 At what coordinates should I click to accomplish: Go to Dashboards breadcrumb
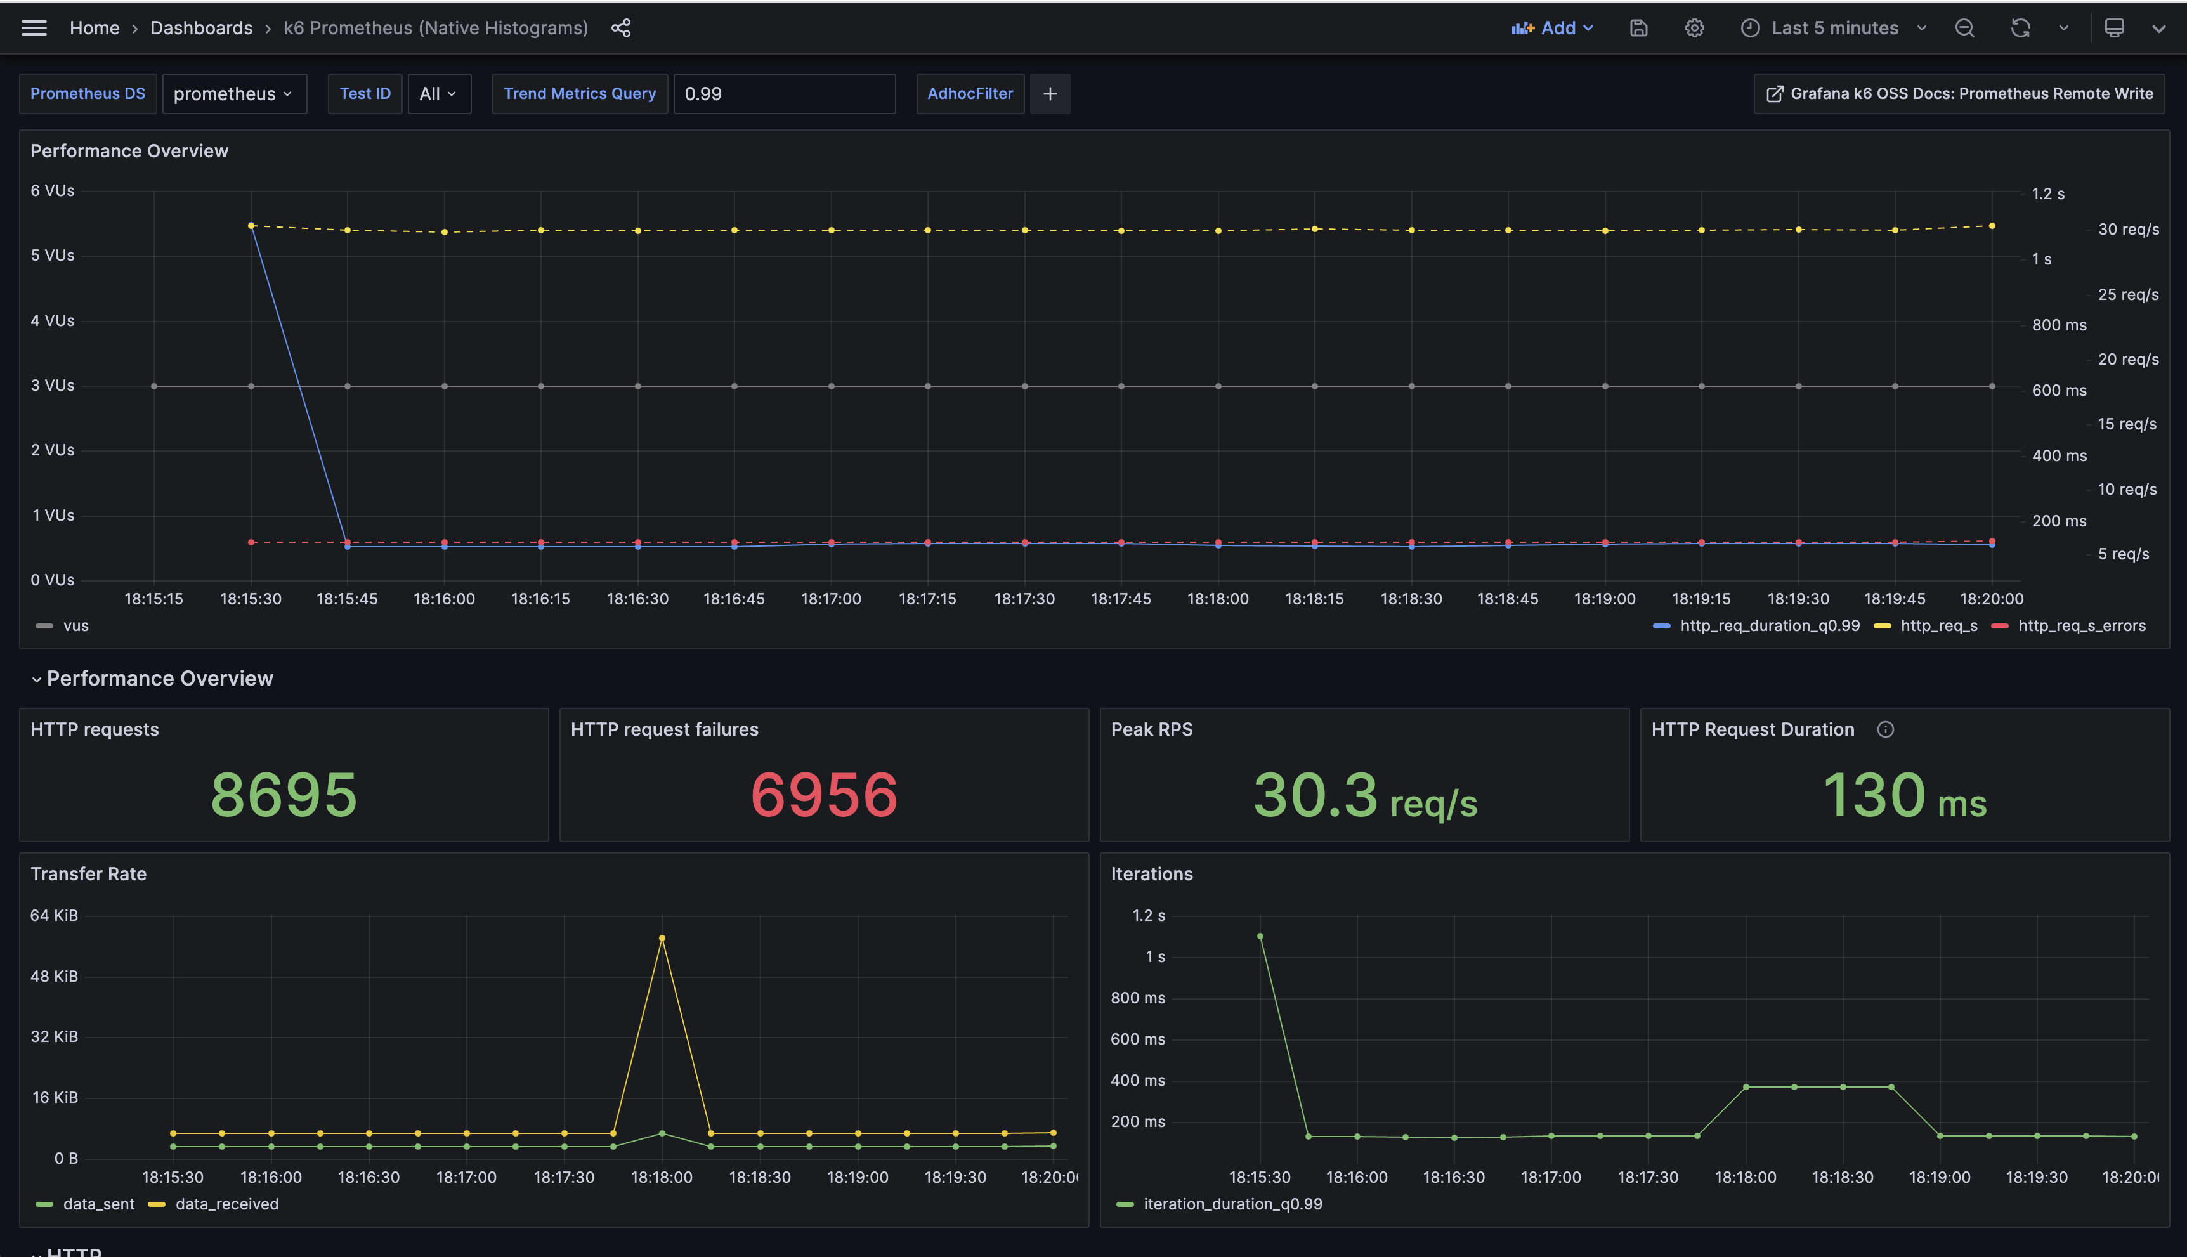(x=201, y=28)
